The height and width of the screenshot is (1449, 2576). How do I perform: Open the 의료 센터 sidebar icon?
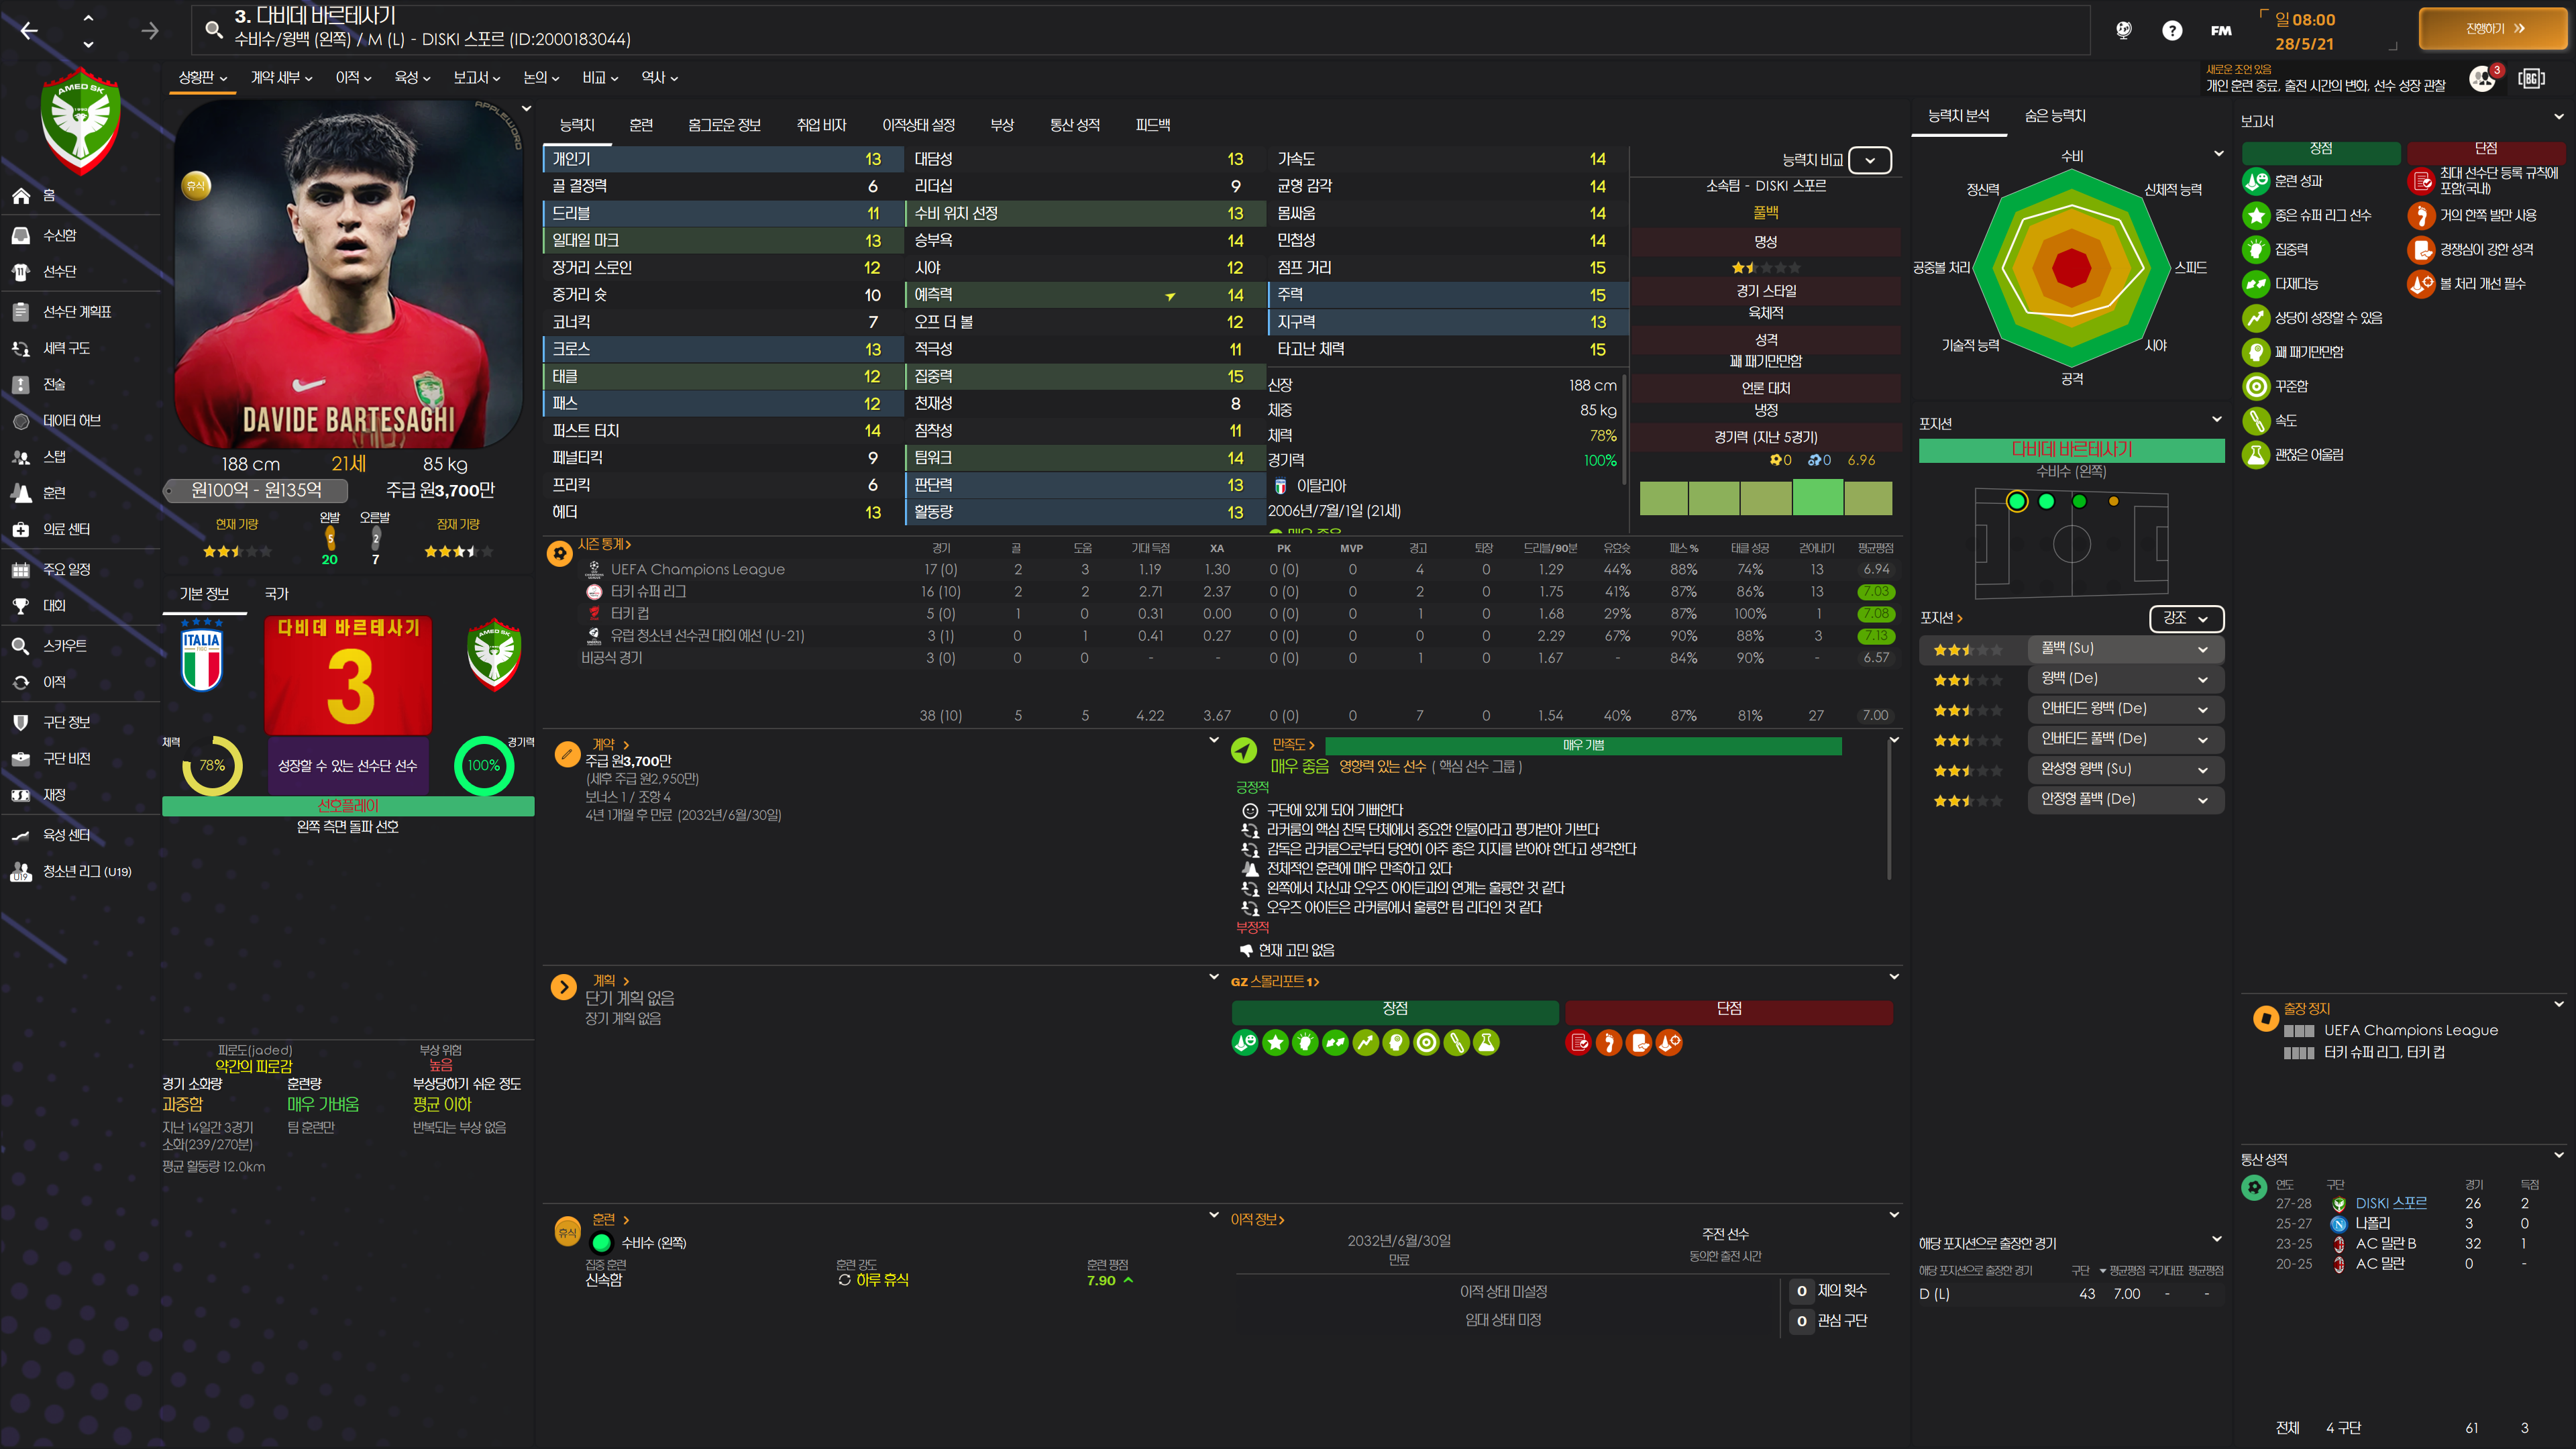21,529
